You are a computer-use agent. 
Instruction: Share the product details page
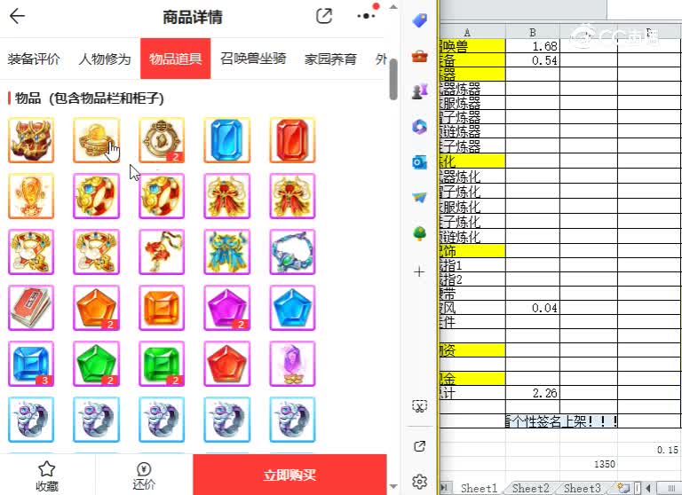324,16
